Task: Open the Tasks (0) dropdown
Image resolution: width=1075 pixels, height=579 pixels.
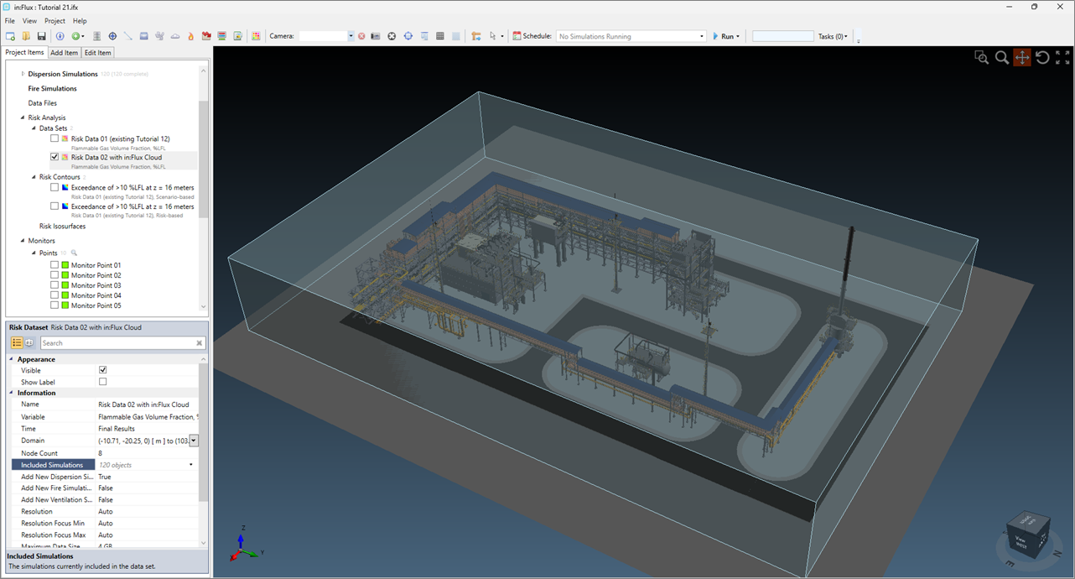Action: tap(833, 36)
